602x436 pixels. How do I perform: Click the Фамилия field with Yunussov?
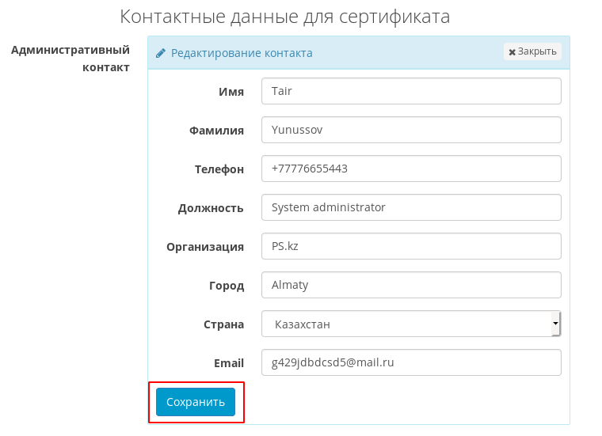point(411,130)
